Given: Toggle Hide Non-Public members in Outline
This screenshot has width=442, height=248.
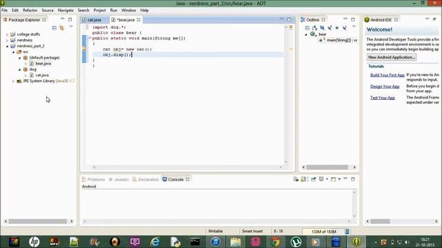Looking at the screenshot, I should point(337,28).
